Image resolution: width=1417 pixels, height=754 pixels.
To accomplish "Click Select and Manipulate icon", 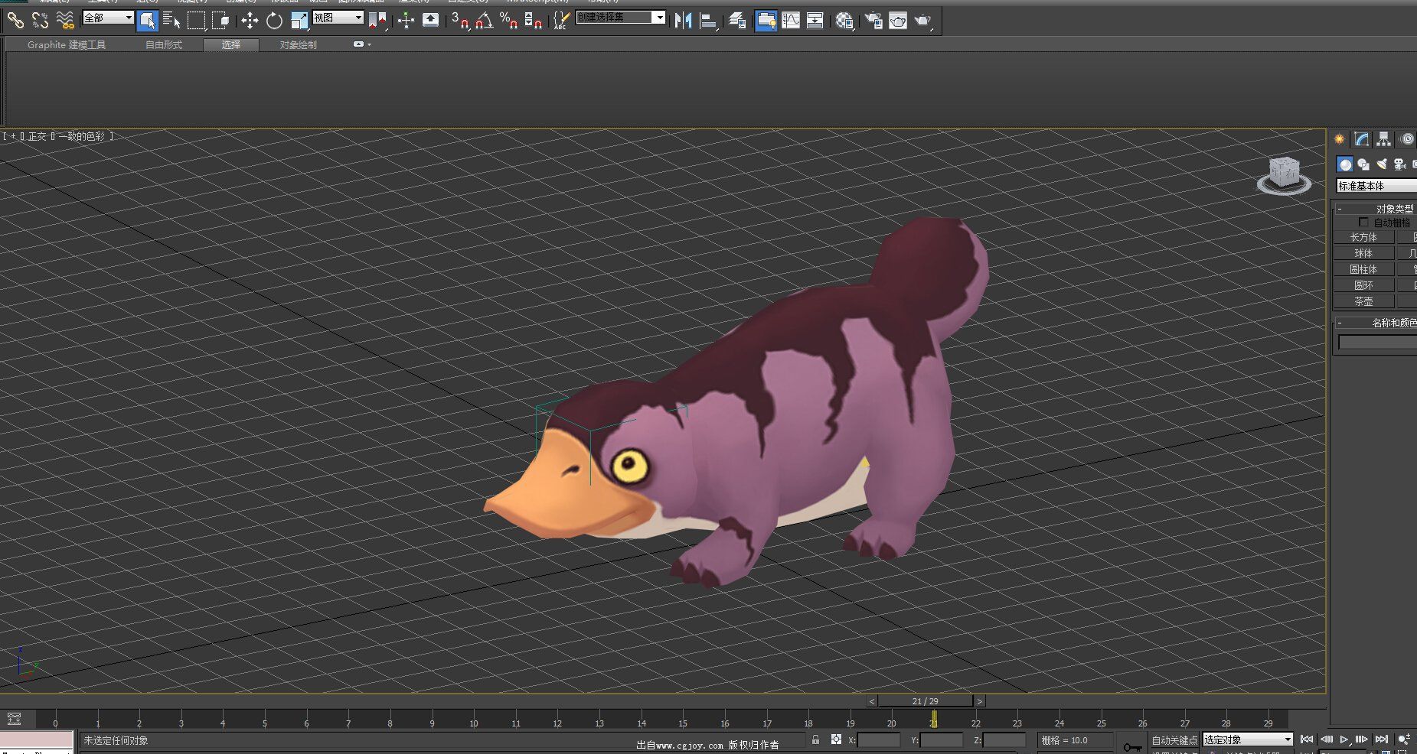I will pos(406,21).
